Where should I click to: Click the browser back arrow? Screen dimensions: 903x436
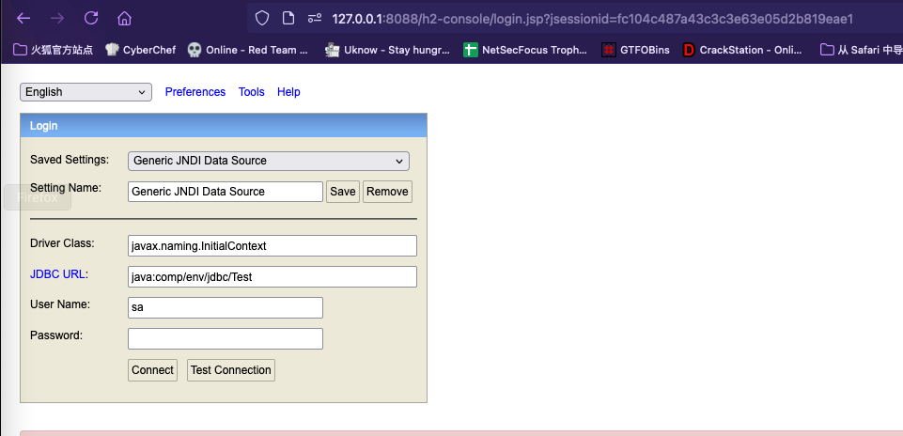tap(23, 18)
